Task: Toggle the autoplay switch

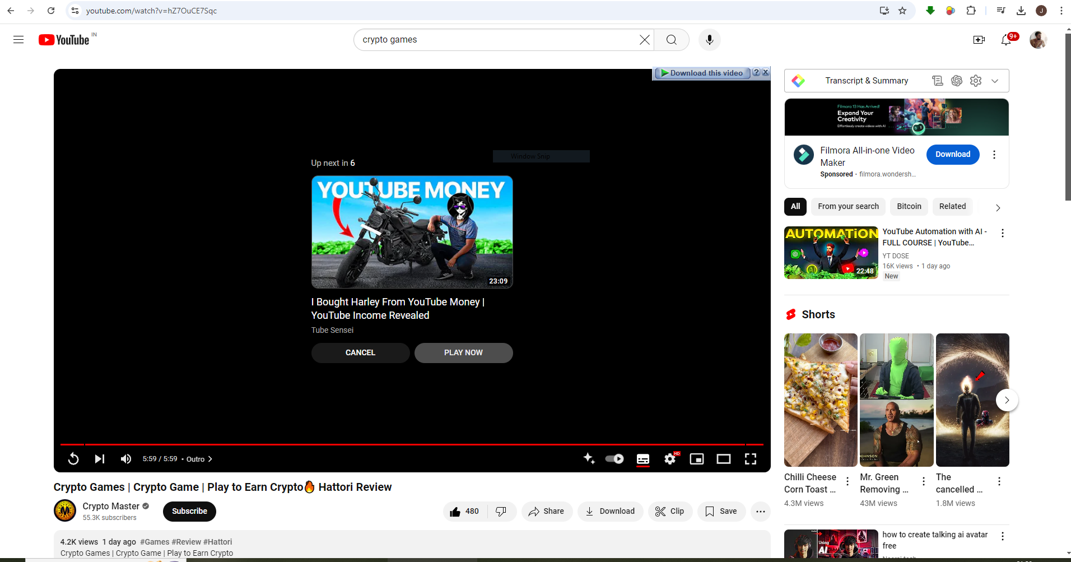Action: (x=614, y=459)
